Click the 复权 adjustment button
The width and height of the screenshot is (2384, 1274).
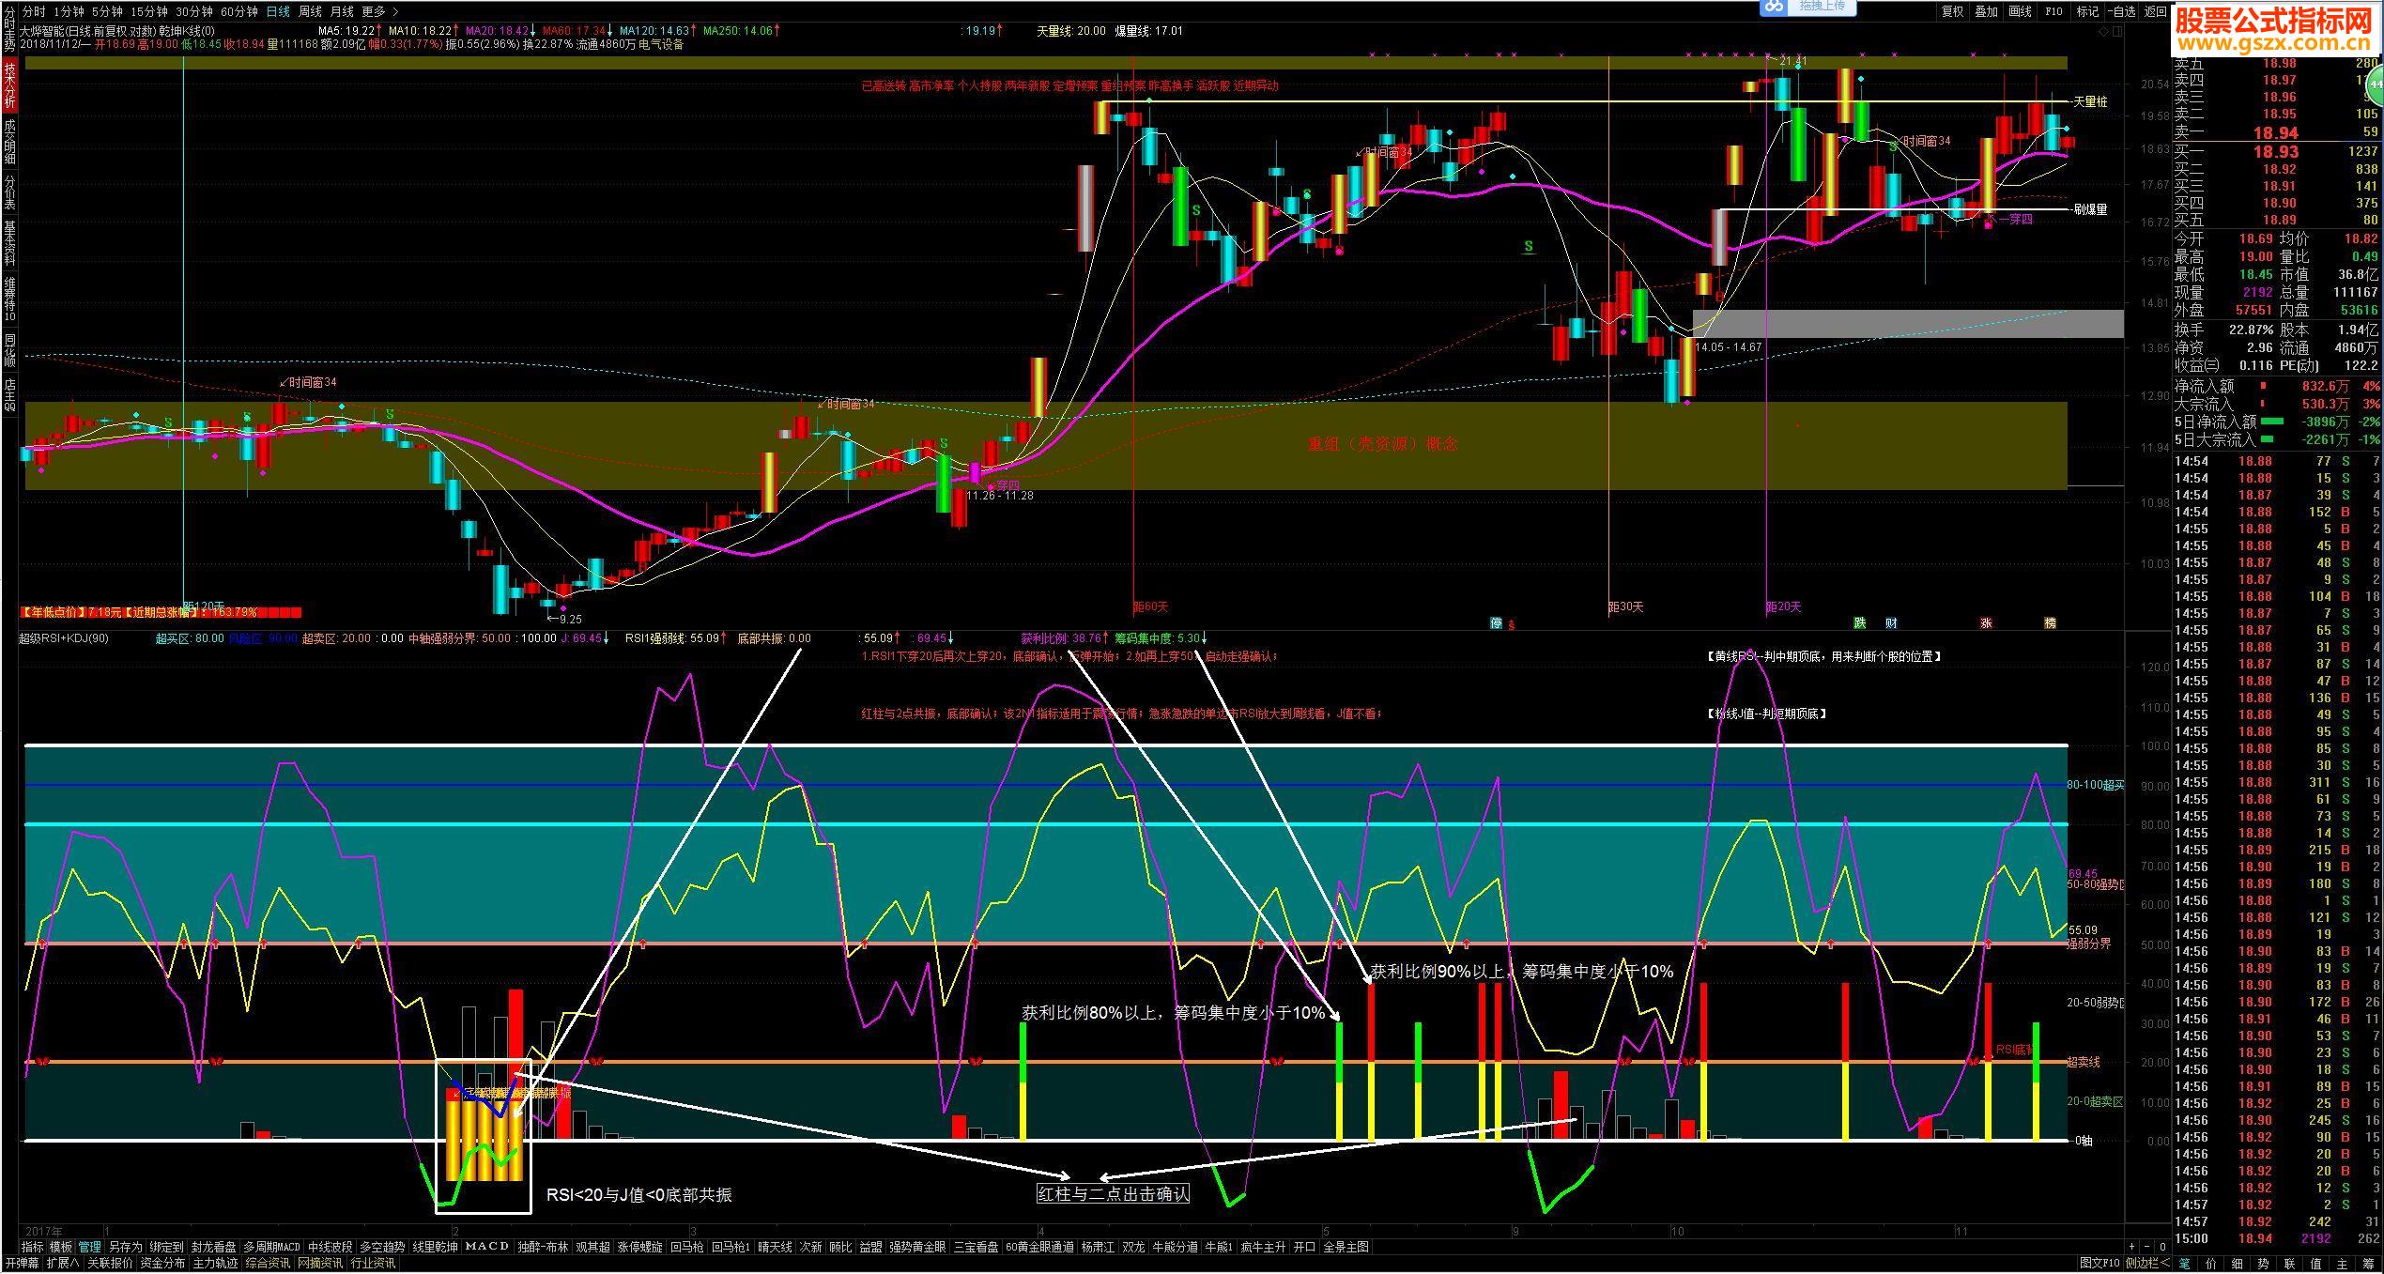click(1952, 11)
